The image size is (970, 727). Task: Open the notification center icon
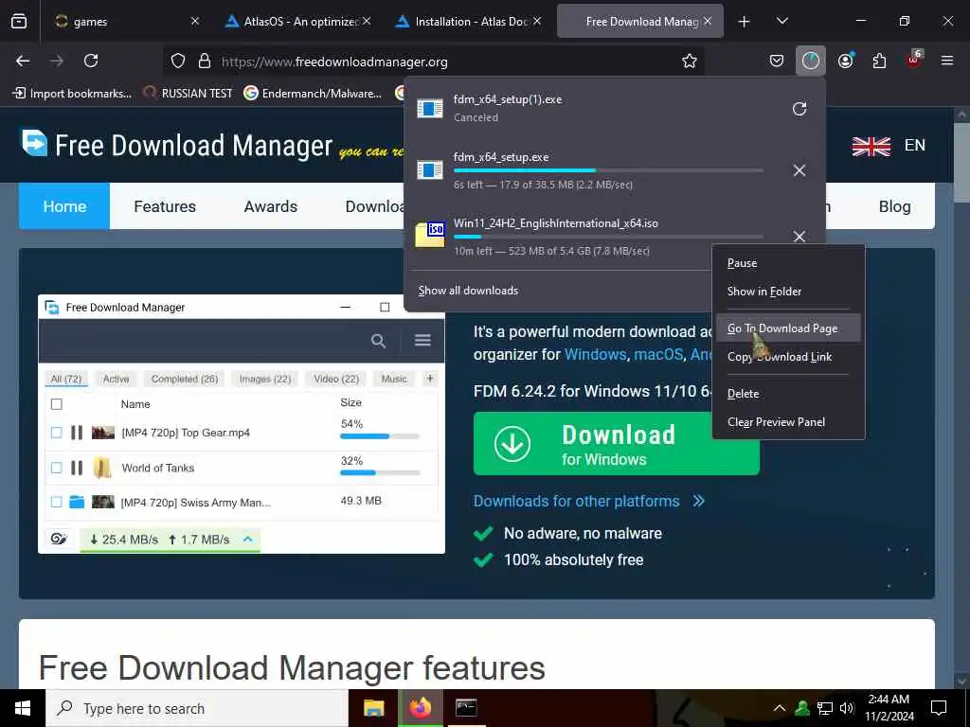click(x=939, y=708)
